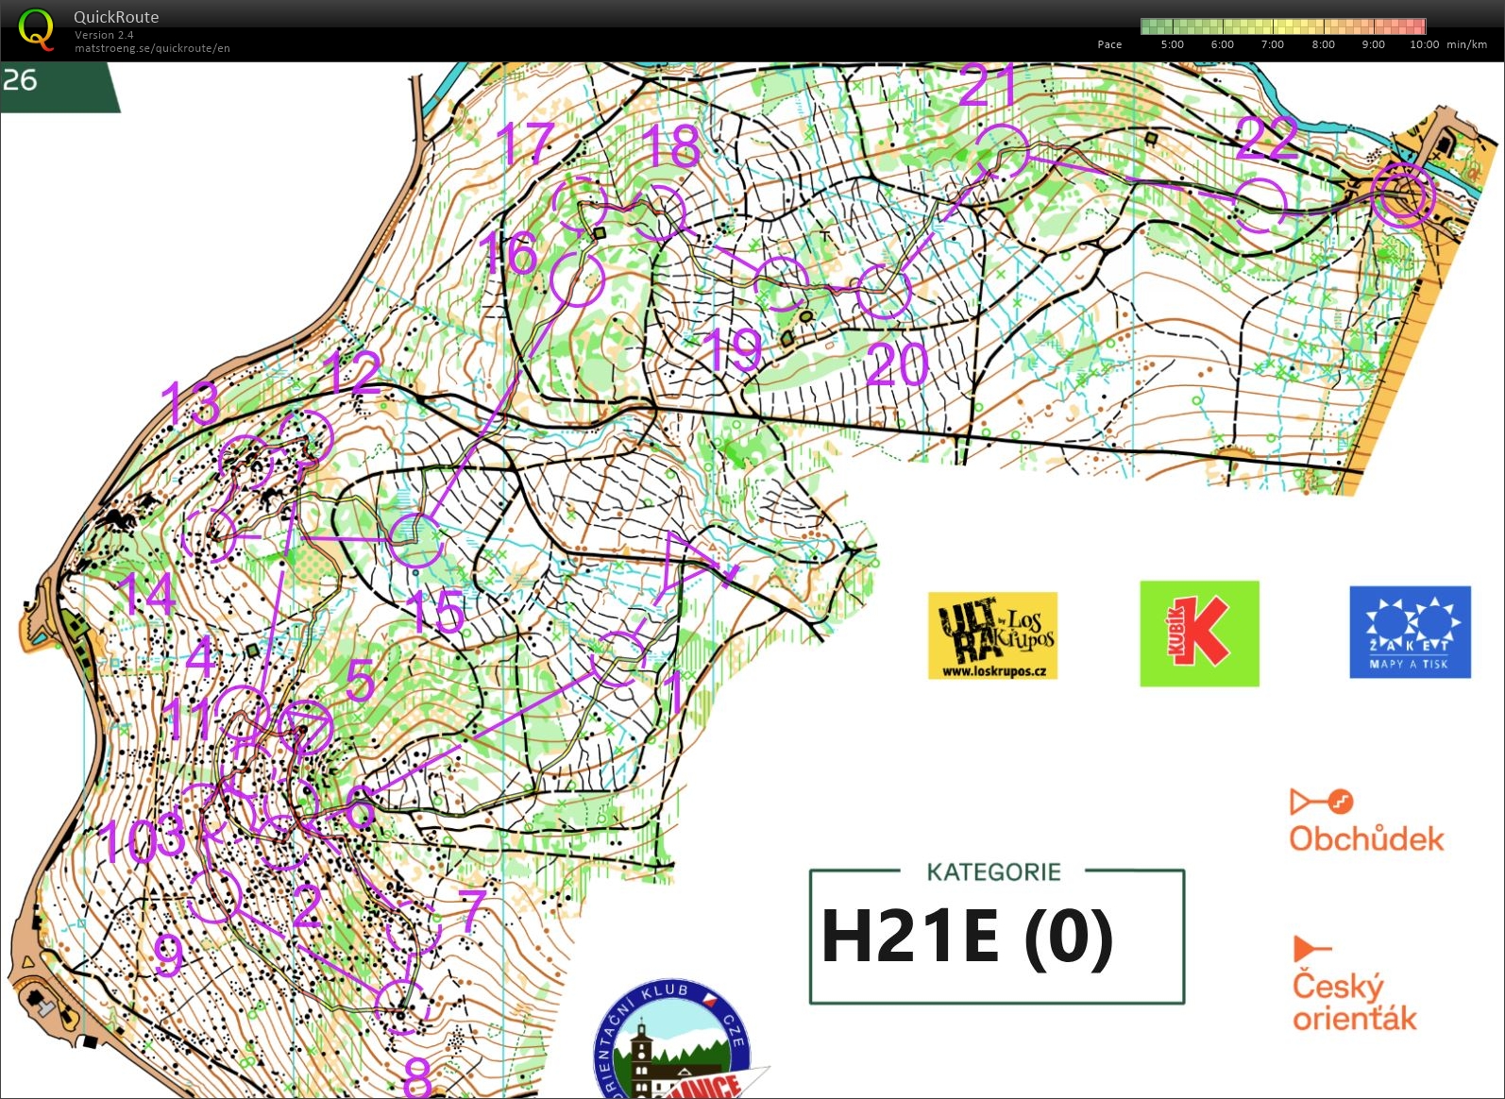
Task: Click control number 17 label
Action: (525, 143)
